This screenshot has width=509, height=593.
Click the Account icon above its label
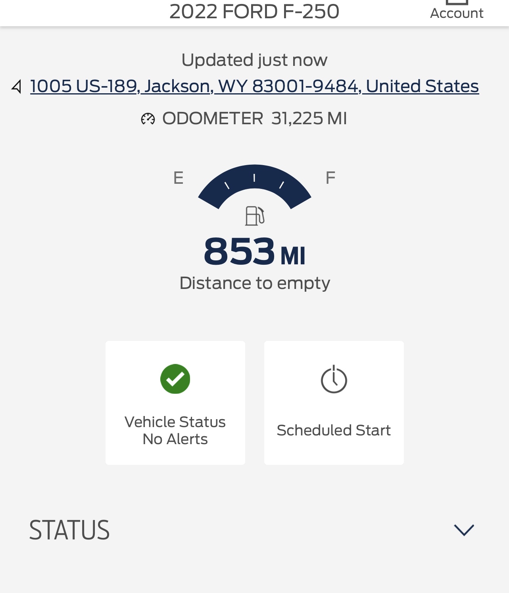click(457, 2)
